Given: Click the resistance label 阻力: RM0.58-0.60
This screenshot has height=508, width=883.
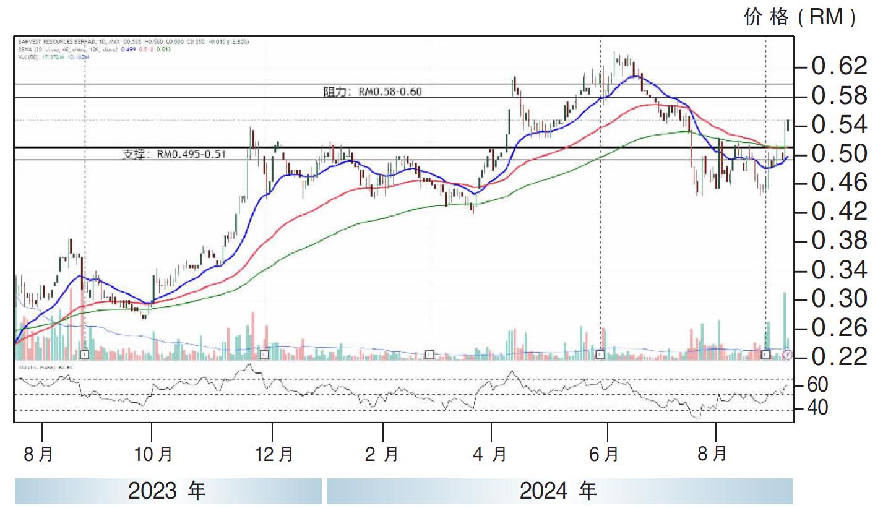Looking at the screenshot, I should [373, 92].
